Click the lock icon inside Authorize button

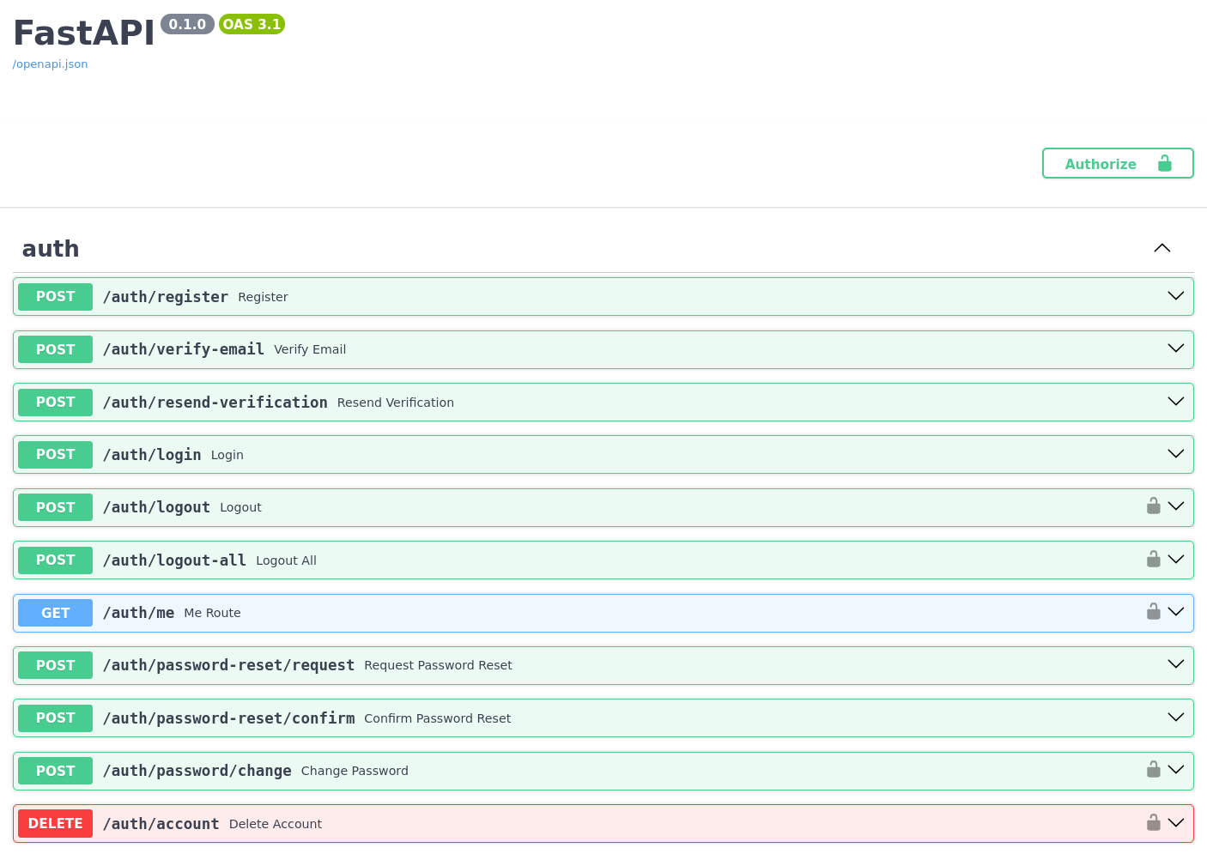click(x=1165, y=163)
